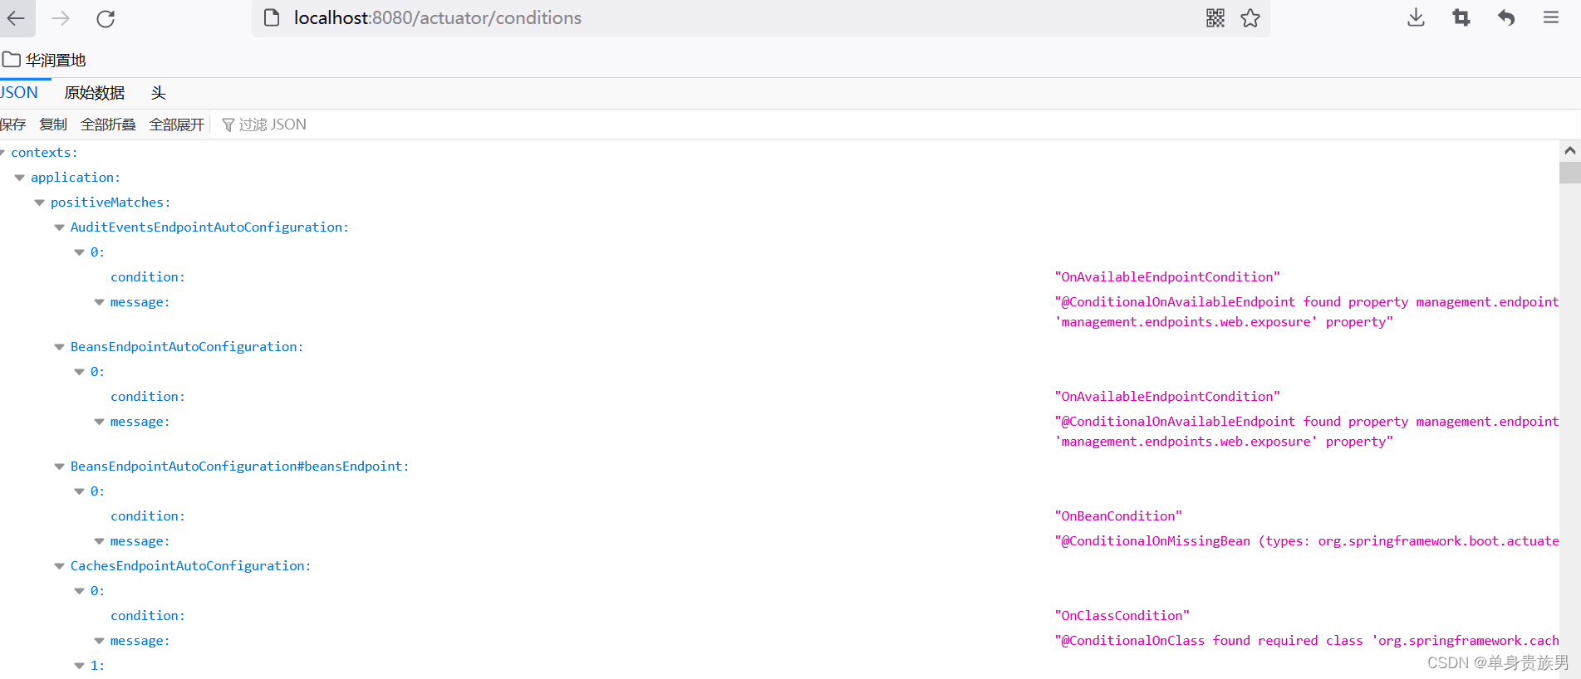Select "OnAvailableEndpointCondition" under BeansEndpointAutoConfiguration
Image resolution: width=1581 pixels, height=679 pixels.
[1167, 397]
